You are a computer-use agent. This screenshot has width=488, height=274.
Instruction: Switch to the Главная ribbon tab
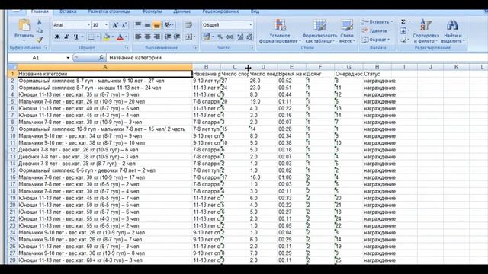40,11
